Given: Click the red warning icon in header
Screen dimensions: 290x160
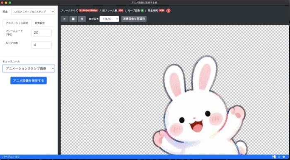Looking at the screenshot, I should [168, 11].
